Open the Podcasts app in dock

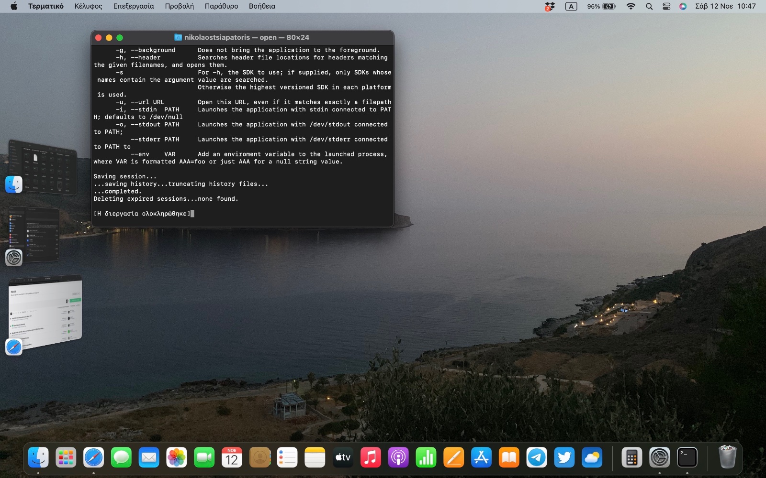398,458
